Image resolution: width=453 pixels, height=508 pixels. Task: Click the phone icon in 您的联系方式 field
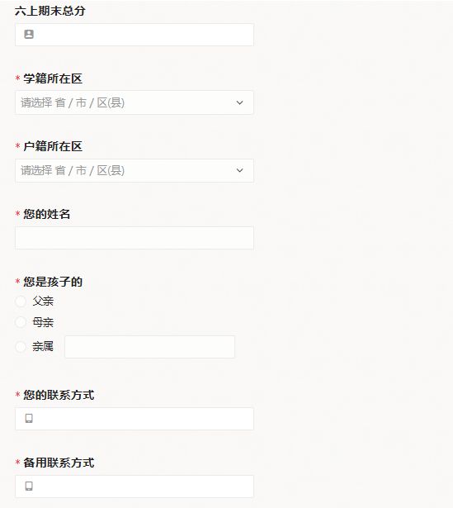coord(29,418)
